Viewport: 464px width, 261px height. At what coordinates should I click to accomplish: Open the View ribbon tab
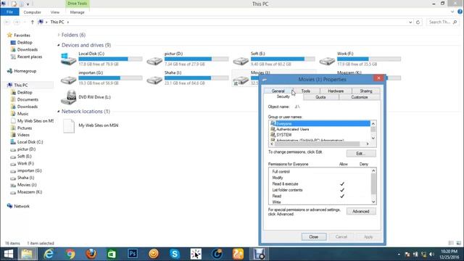55,12
